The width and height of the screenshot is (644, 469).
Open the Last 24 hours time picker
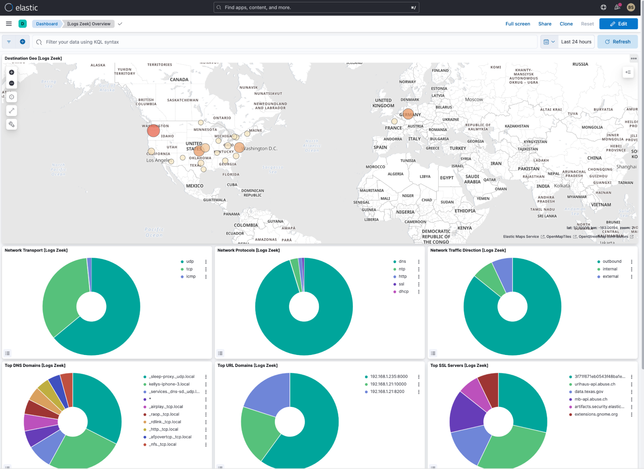tap(576, 42)
